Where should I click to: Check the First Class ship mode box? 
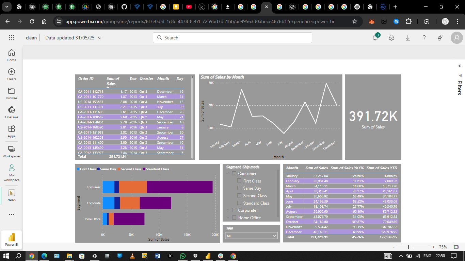click(x=239, y=181)
